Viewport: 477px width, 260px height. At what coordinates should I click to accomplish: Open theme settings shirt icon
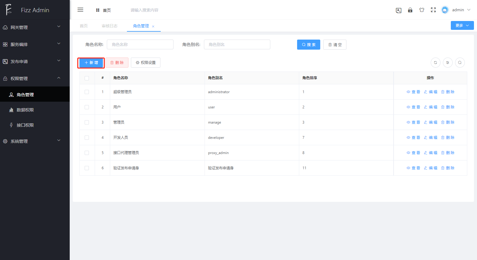(422, 10)
